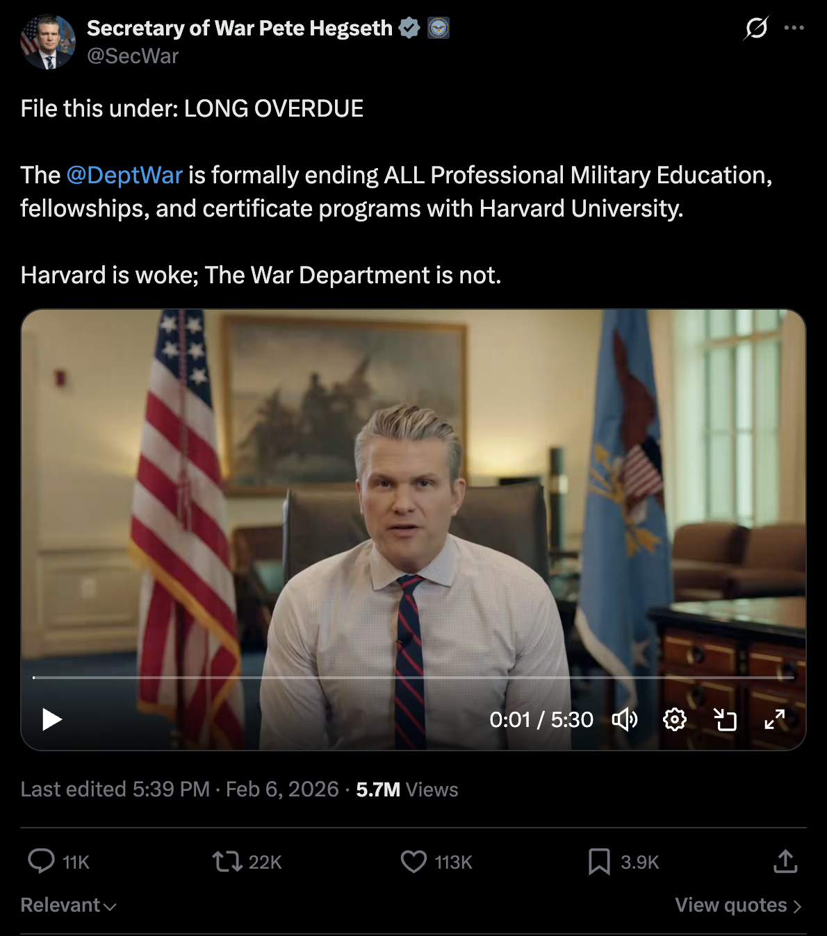
Task: Open picture-in-picture mini player
Action: 726,719
